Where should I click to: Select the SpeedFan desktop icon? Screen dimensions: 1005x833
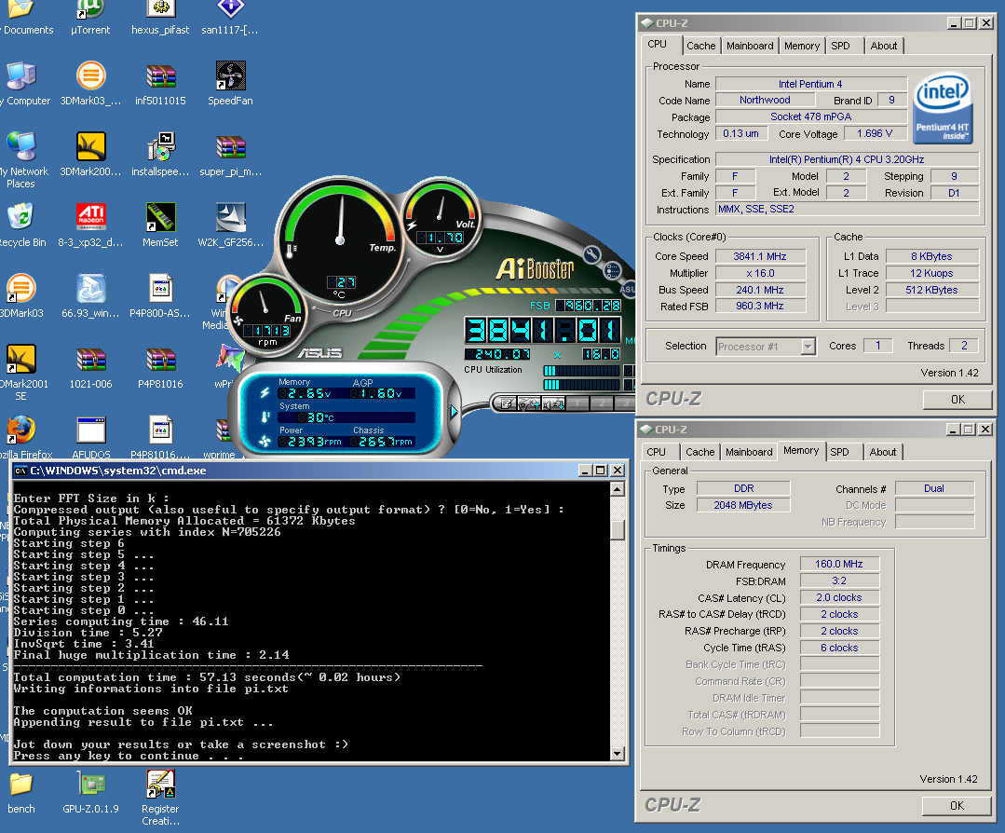point(230,84)
